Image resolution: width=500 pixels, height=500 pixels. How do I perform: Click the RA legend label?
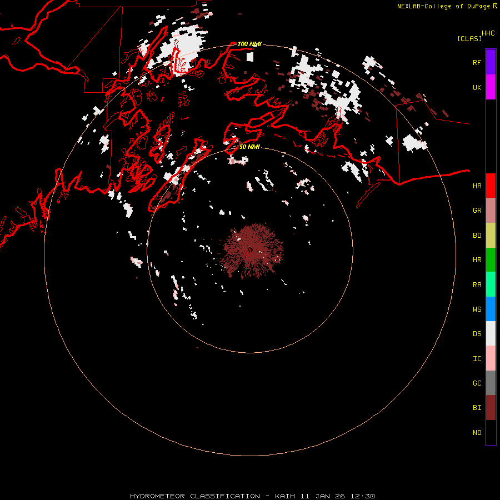pyautogui.click(x=477, y=285)
